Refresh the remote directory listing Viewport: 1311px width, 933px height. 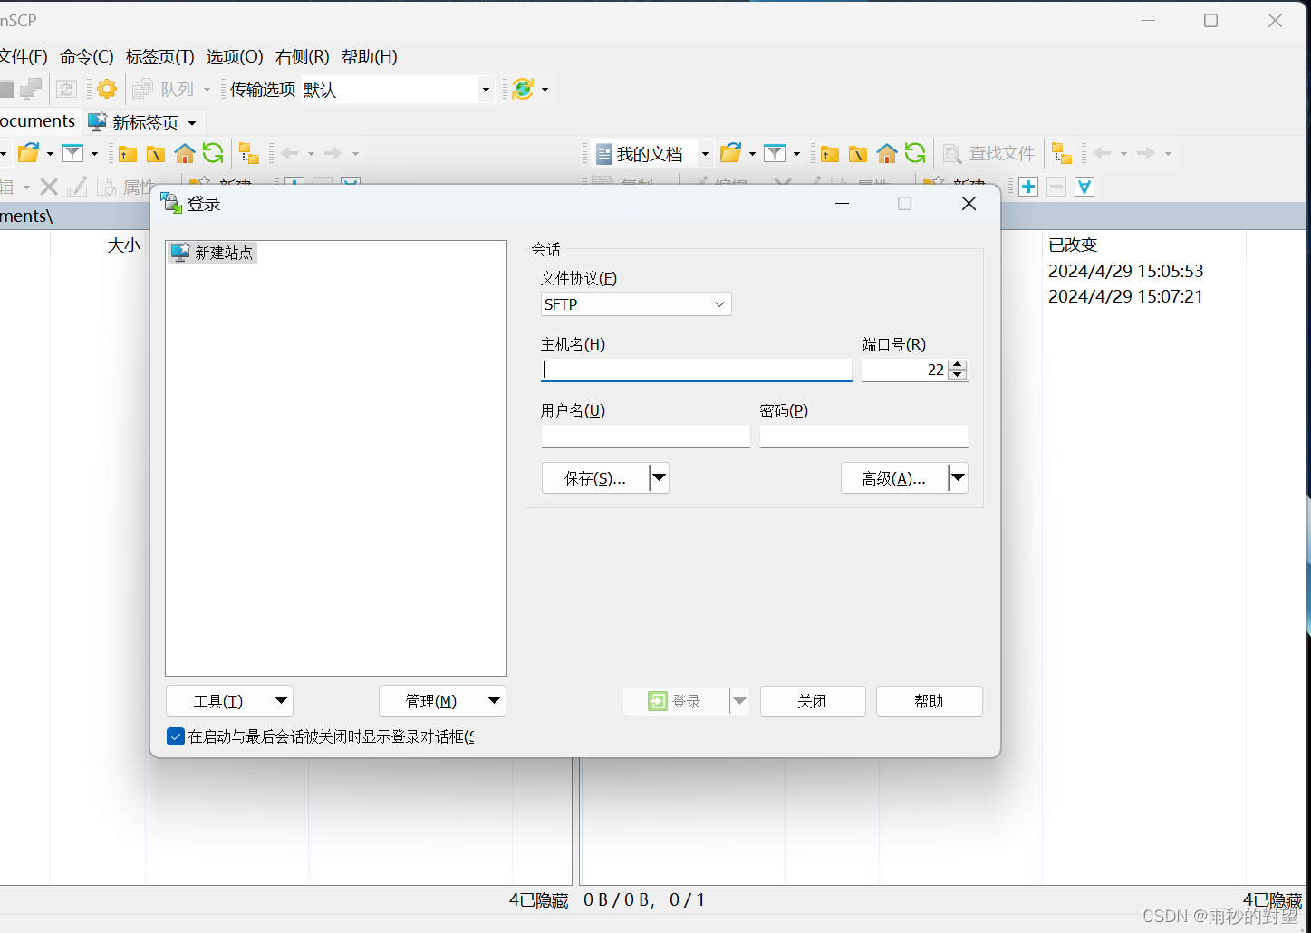pyautogui.click(x=915, y=153)
